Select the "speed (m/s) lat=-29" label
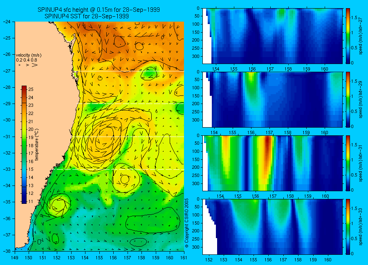The height and width of the screenshot is (265, 368). (361, 99)
